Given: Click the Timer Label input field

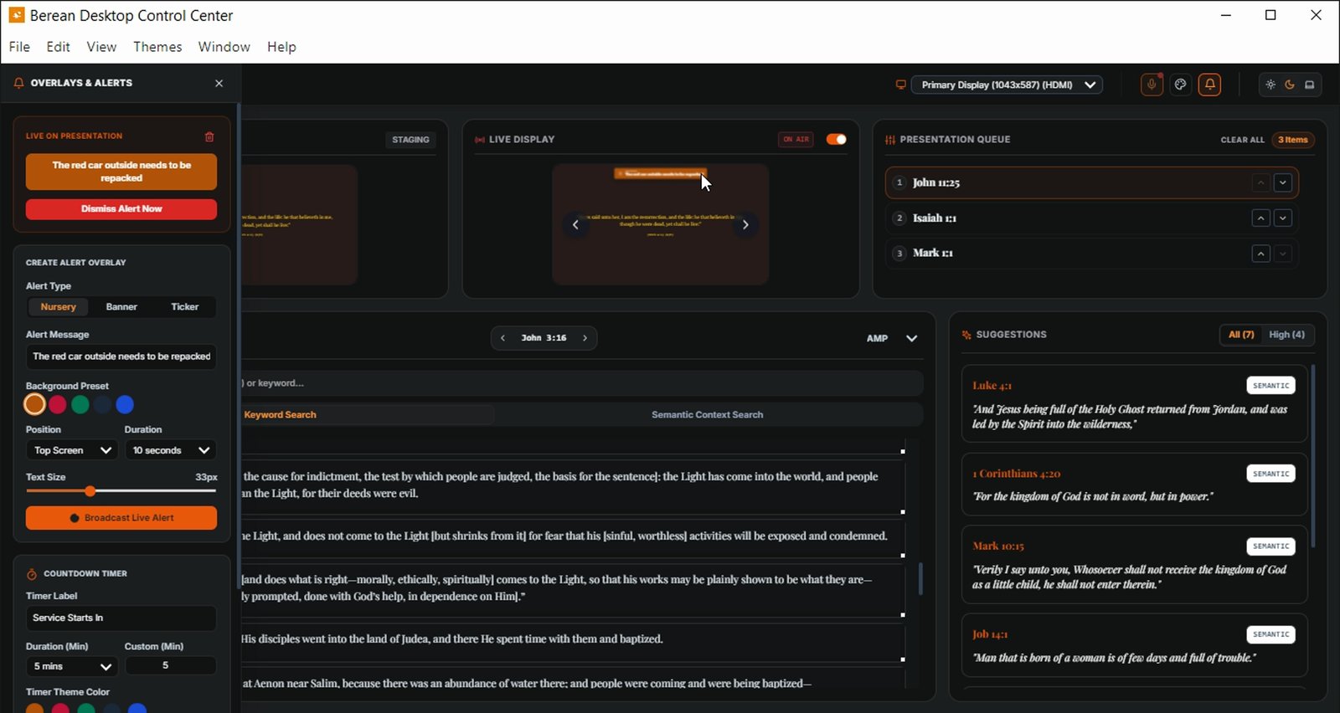Looking at the screenshot, I should point(121,618).
